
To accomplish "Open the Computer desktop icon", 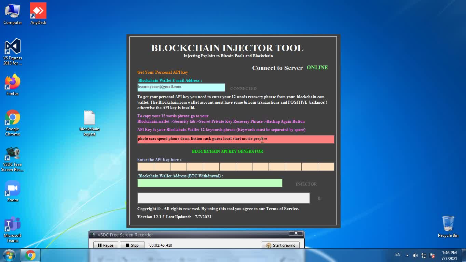I will point(13,14).
